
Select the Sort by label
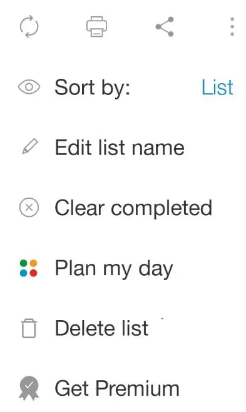click(x=93, y=88)
